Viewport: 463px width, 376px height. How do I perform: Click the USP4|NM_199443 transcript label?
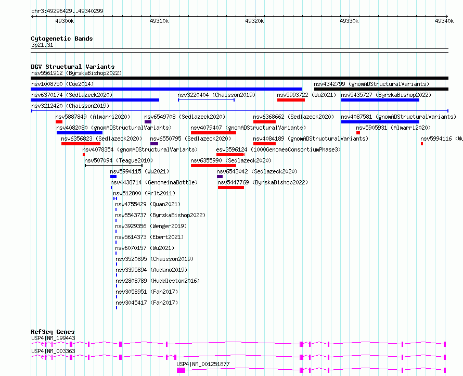[x=53, y=338]
